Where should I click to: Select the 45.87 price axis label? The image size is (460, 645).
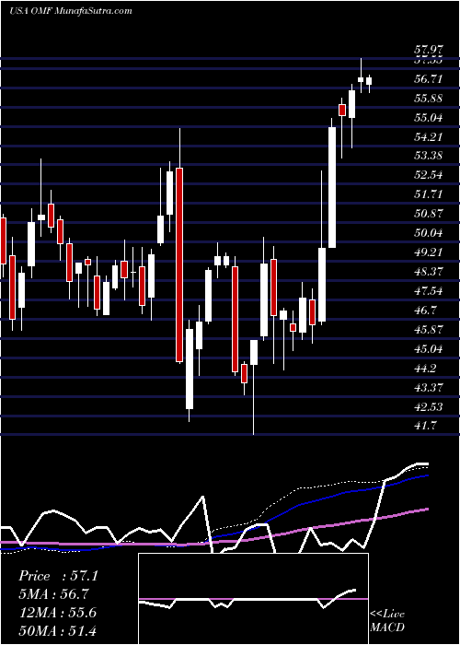click(429, 330)
